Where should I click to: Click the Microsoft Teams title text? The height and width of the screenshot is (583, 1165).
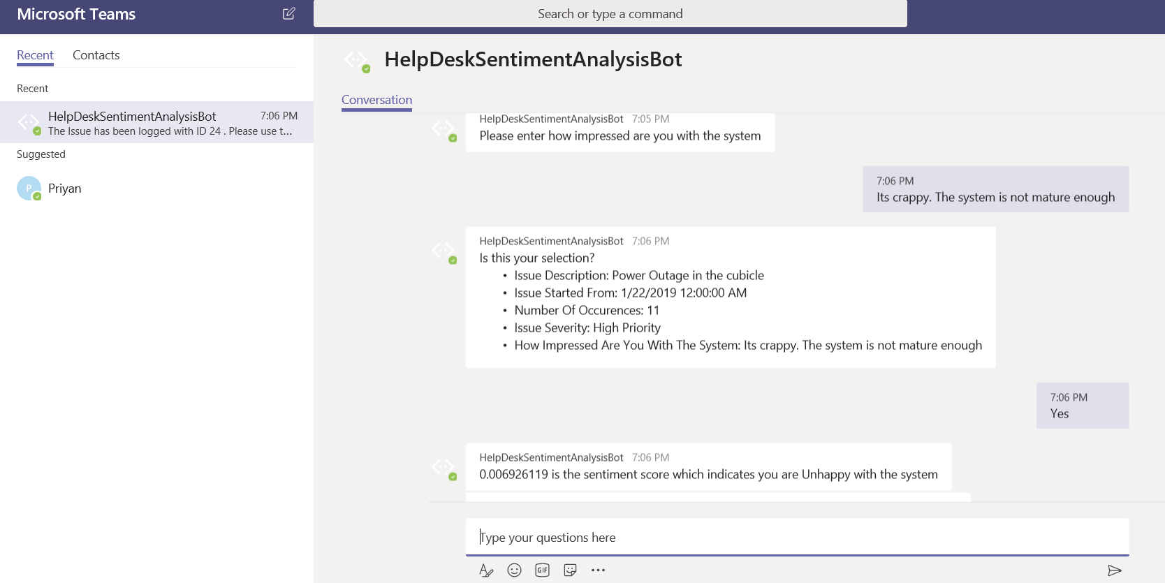coord(76,14)
